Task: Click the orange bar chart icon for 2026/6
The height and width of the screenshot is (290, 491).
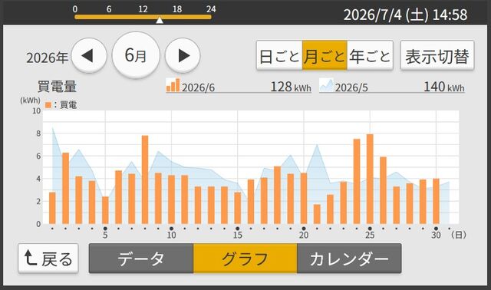Action: tap(173, 85)
